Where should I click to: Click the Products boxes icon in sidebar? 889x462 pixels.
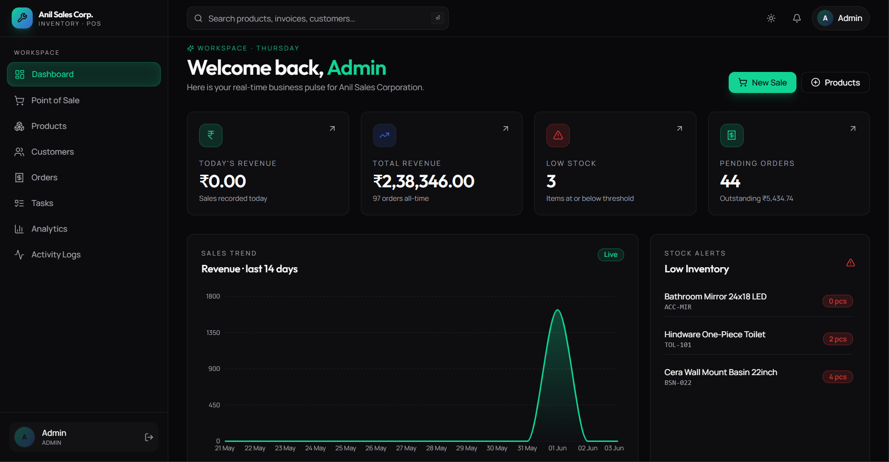coord(19,126)
